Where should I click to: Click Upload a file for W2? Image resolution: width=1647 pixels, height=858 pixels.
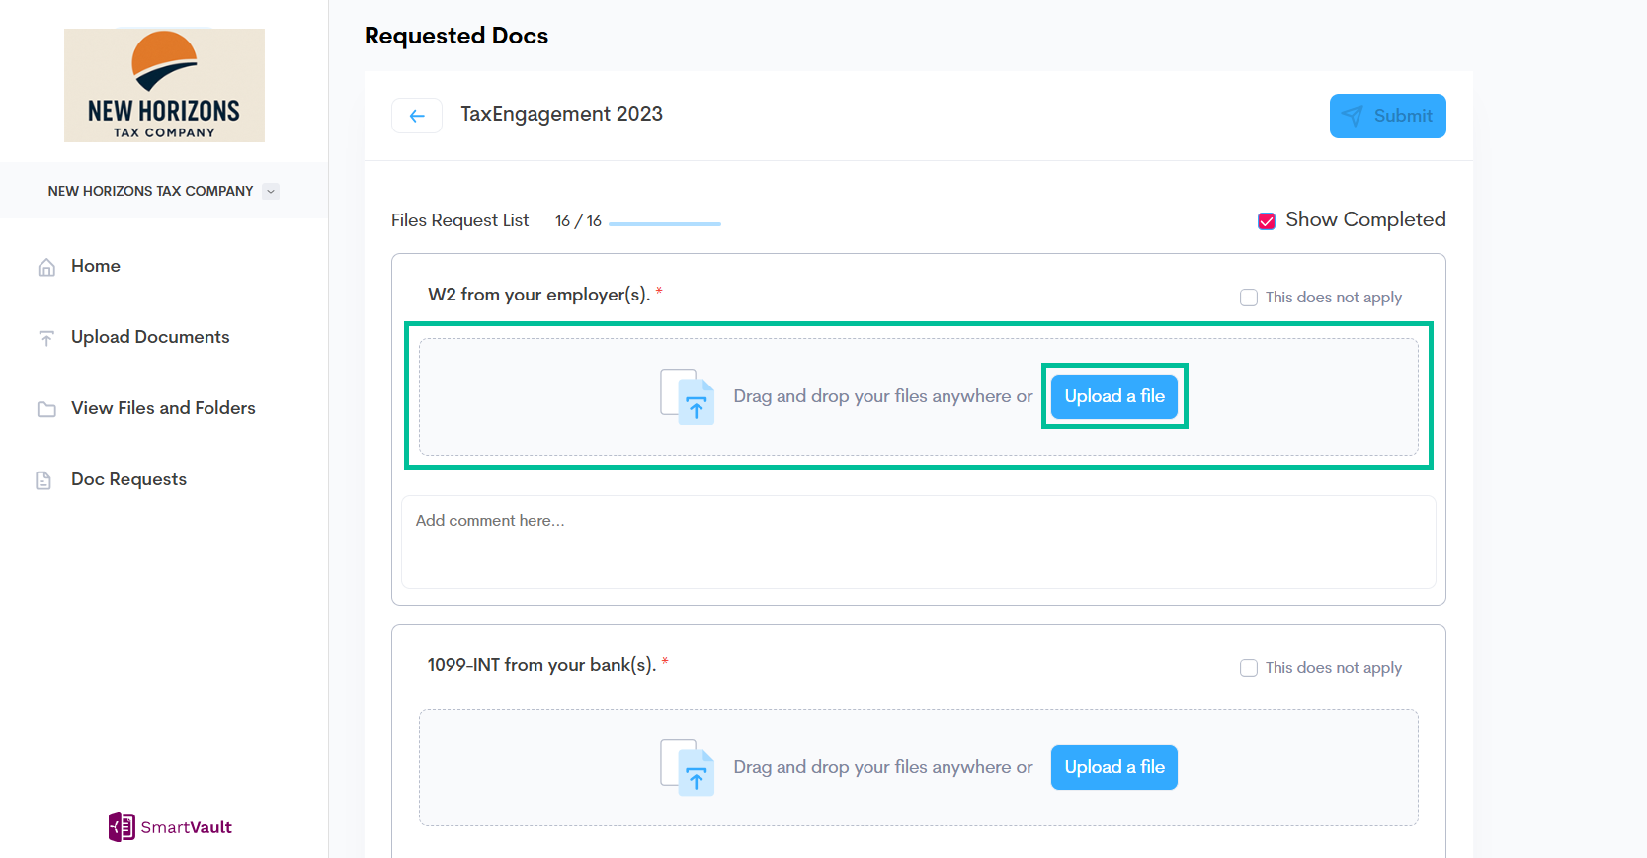click(1113, 396)
